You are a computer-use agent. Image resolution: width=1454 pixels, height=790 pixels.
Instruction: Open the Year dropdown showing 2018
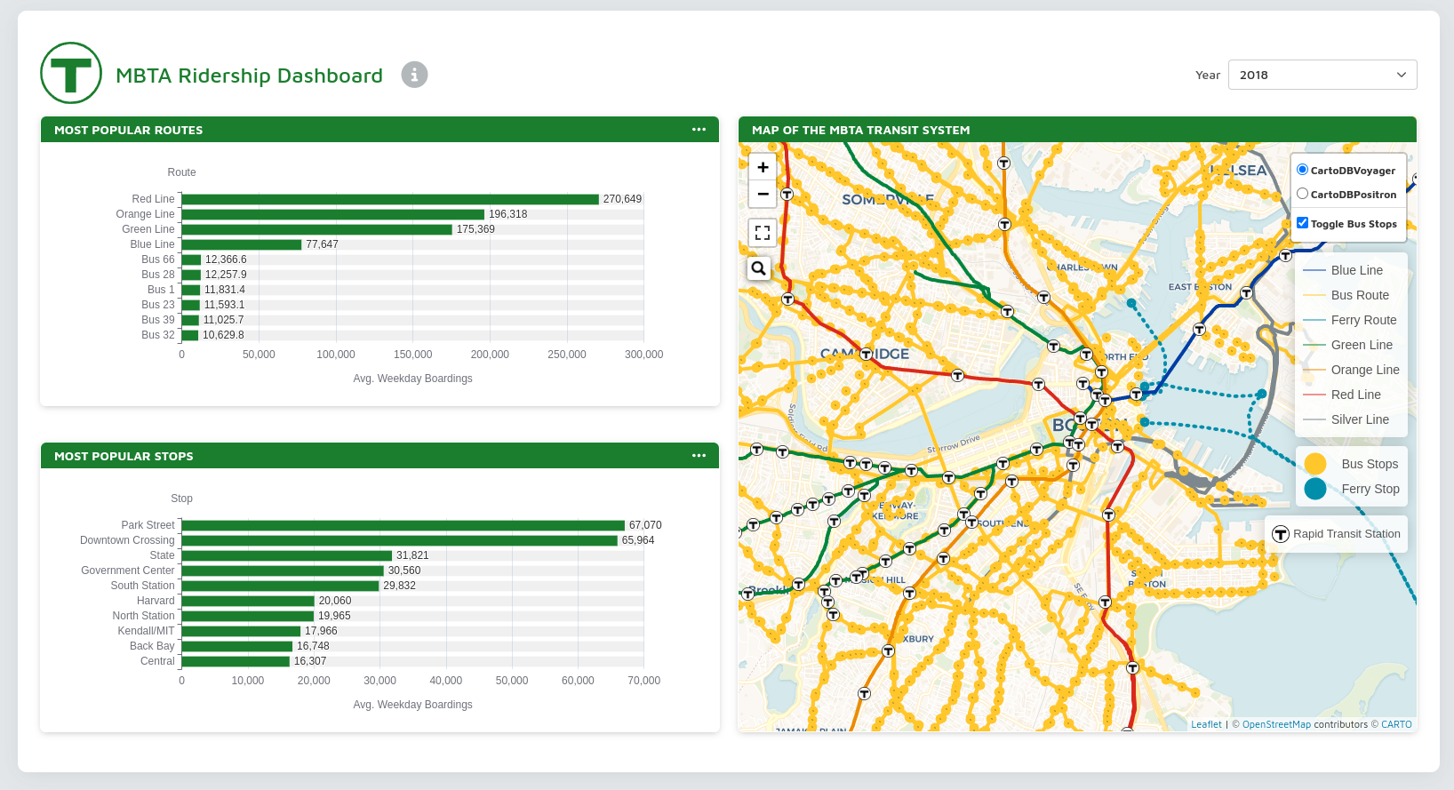click(x=1322, y=75)
